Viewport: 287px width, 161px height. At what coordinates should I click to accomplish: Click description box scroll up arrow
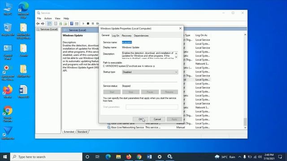click(176, 54)
